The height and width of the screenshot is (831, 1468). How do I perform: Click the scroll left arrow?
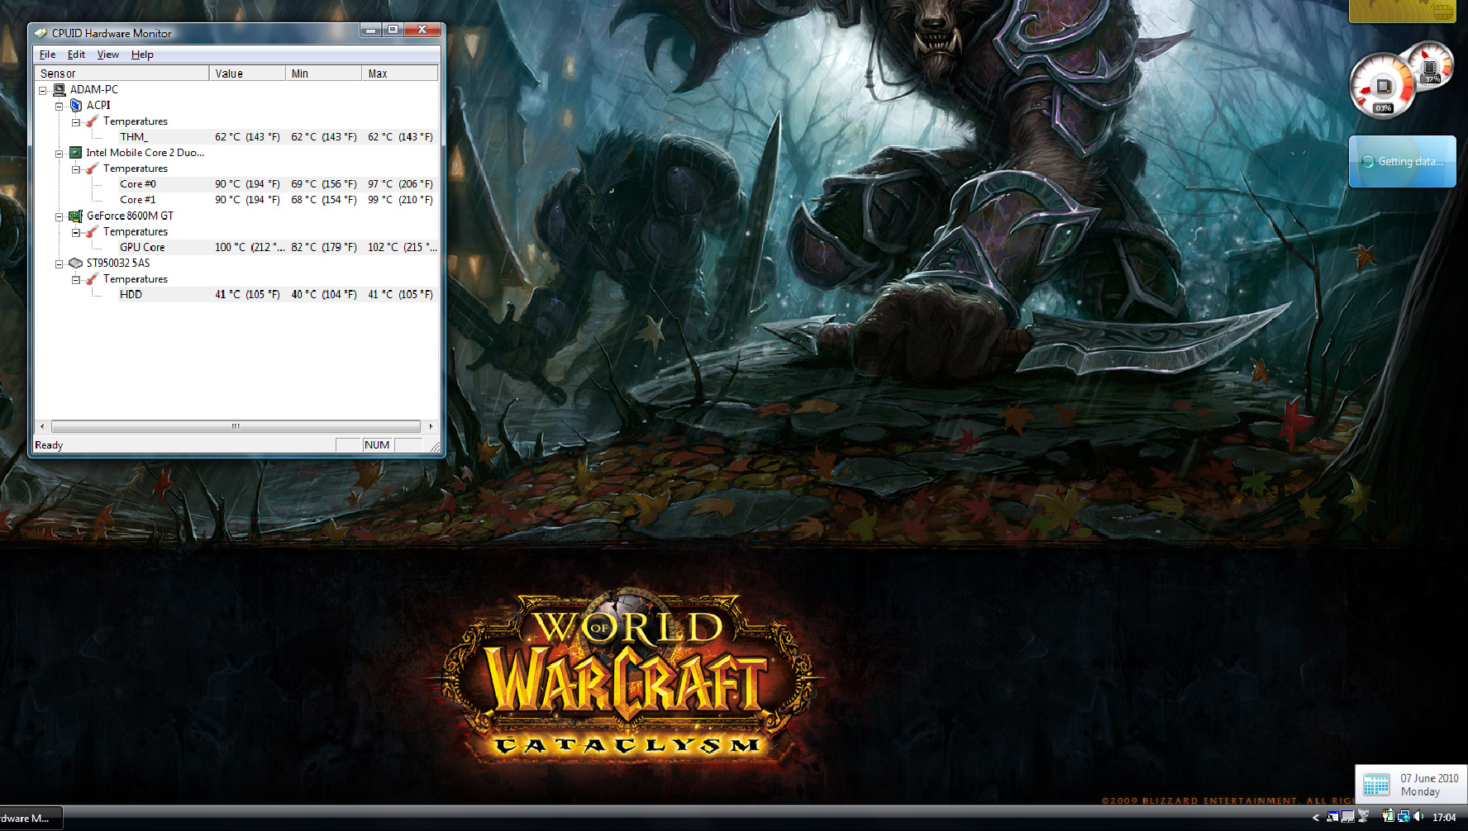(x=42, y=426)
